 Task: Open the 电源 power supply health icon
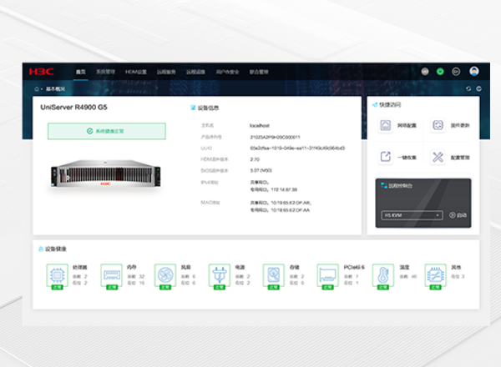220,276
